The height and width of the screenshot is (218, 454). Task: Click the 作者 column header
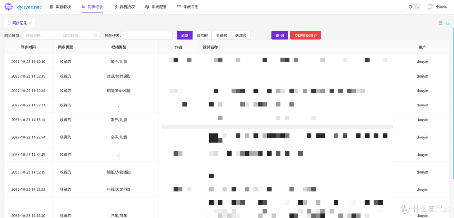[179, 47]
